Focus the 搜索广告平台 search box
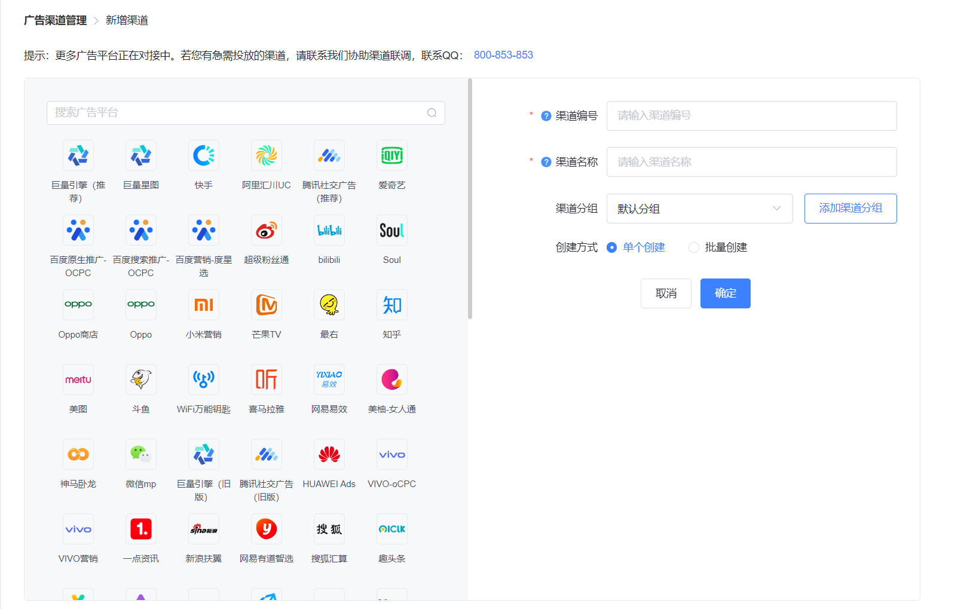 (x=246, y=113)
